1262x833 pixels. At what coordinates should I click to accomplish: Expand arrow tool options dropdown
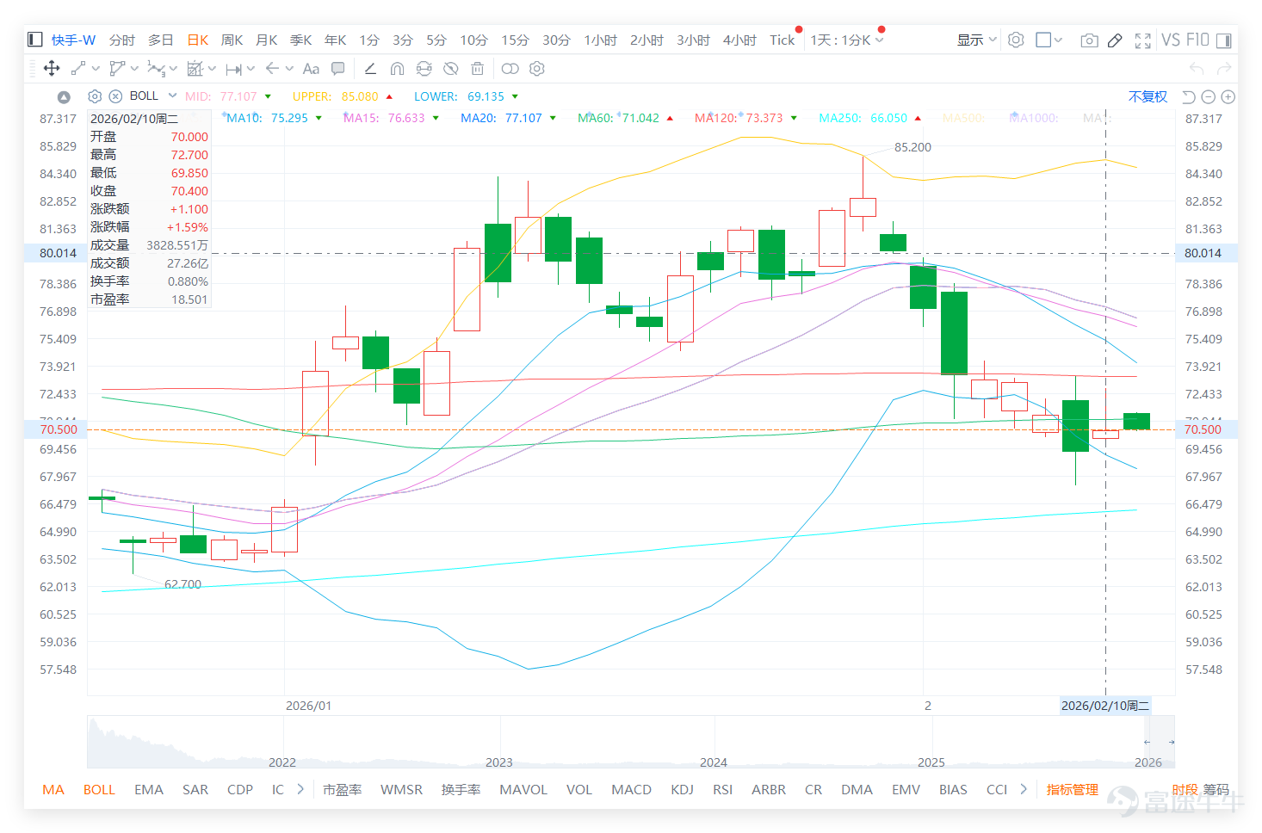289,69
